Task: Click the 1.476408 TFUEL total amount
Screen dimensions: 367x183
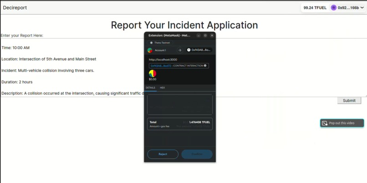Action: pos(199,122)
